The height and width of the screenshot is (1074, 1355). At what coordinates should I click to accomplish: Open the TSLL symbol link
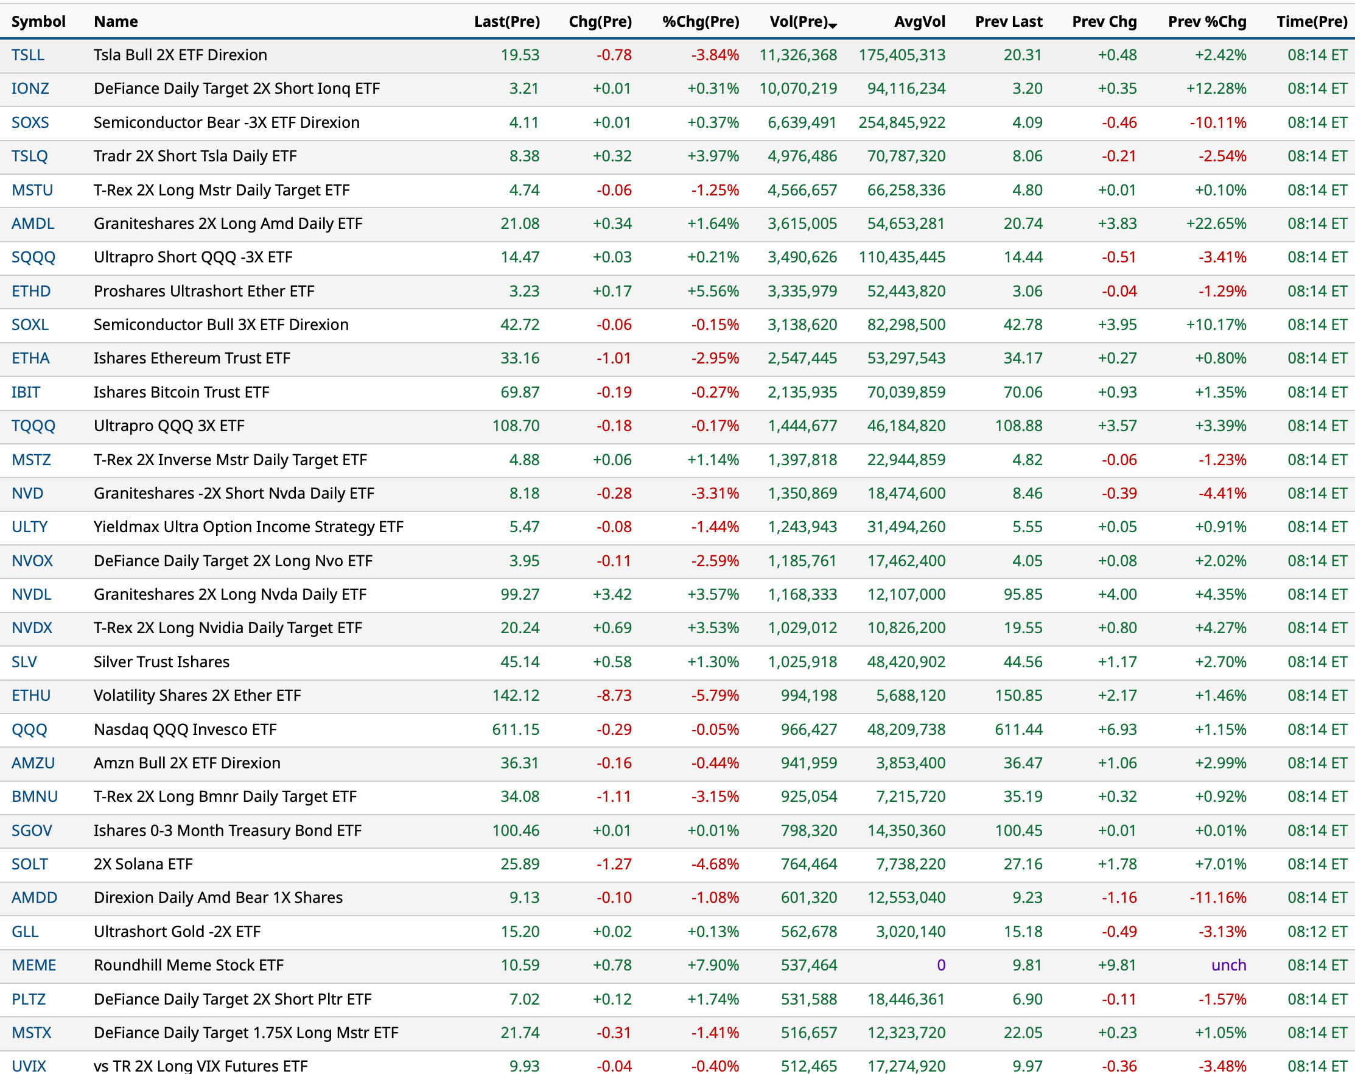click(27, 55)
